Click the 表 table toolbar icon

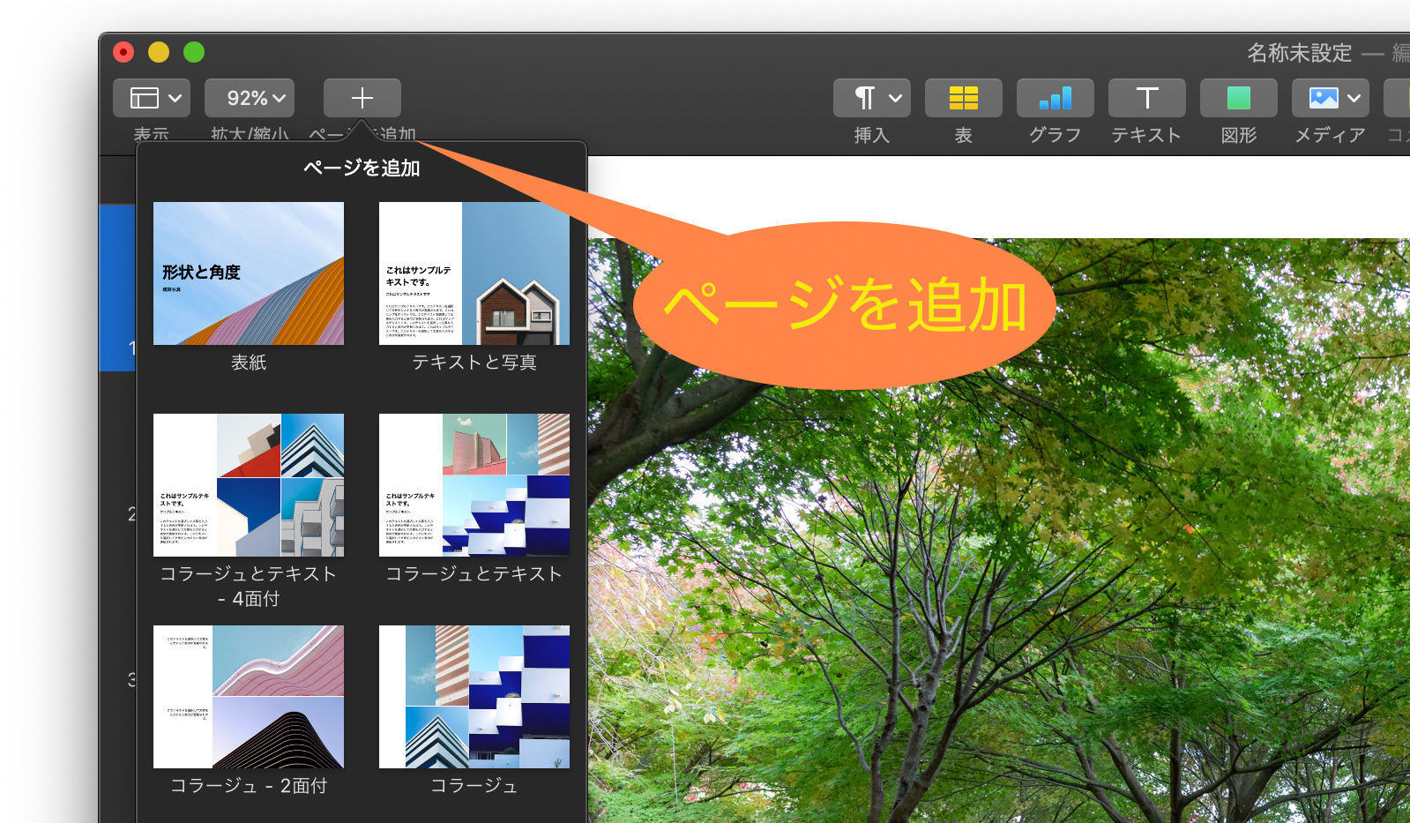[x=963, y=98]
